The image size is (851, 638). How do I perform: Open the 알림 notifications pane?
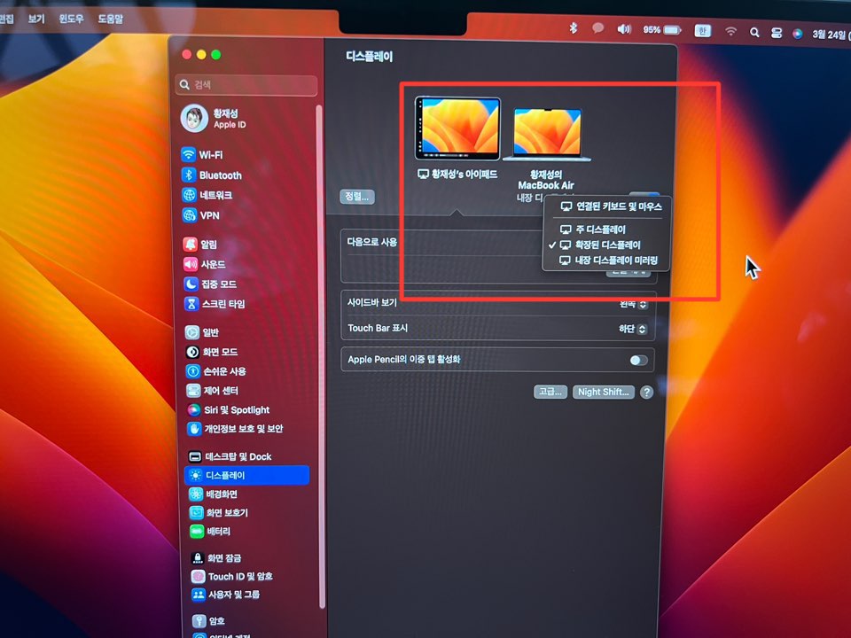point(200,245)
